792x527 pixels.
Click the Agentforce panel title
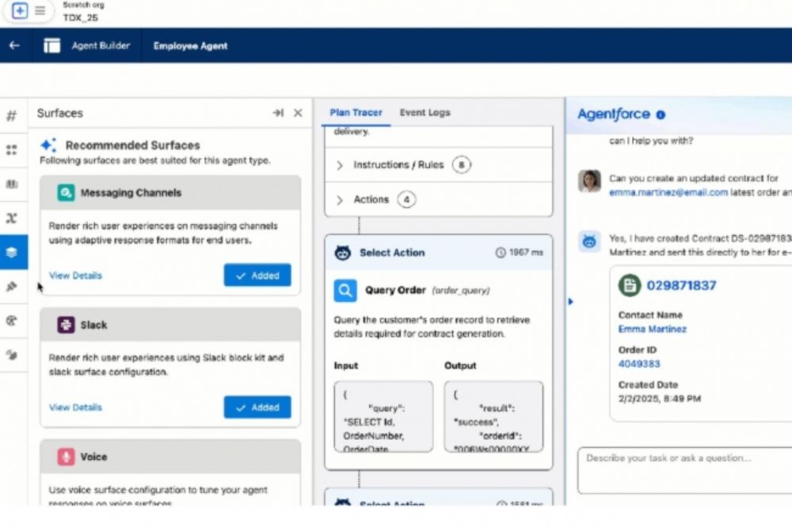[614, 115]
